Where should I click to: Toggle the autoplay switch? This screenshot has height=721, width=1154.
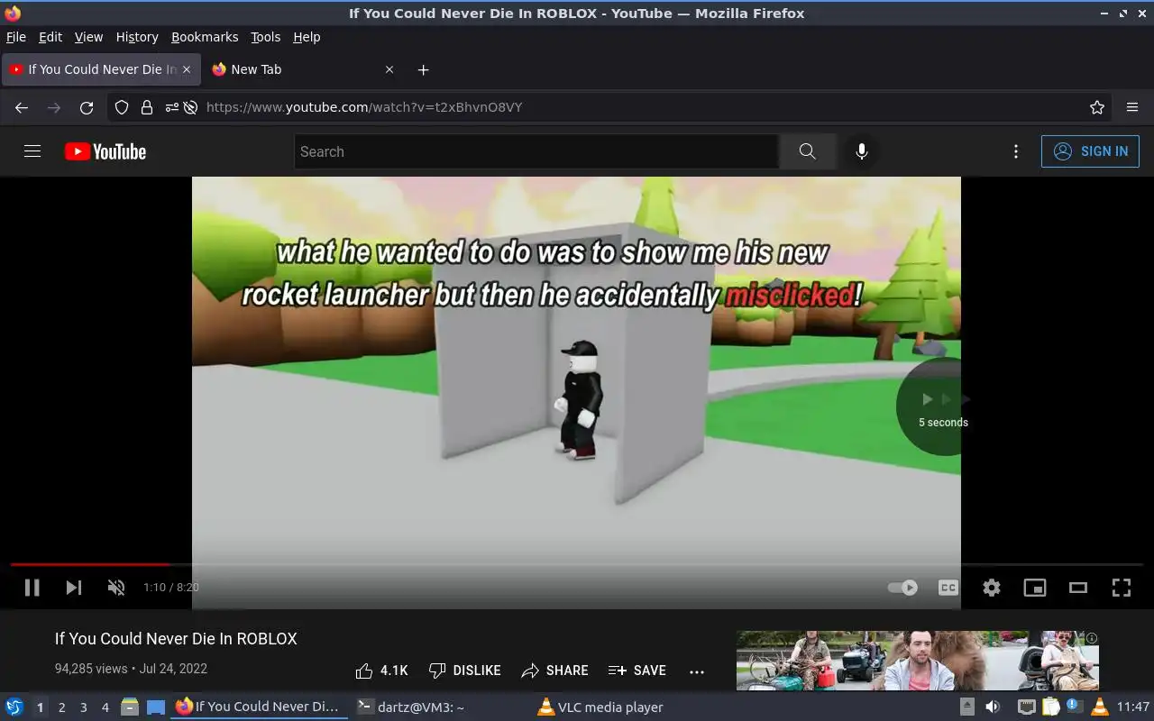902,588
